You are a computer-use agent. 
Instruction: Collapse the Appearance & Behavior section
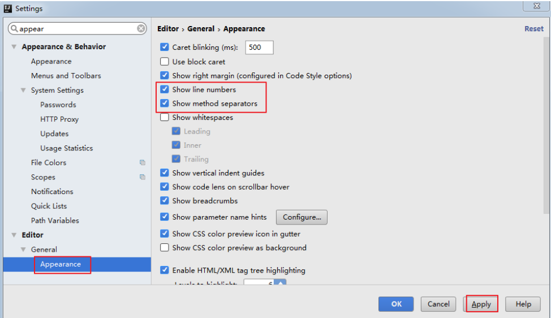[14, 47]
